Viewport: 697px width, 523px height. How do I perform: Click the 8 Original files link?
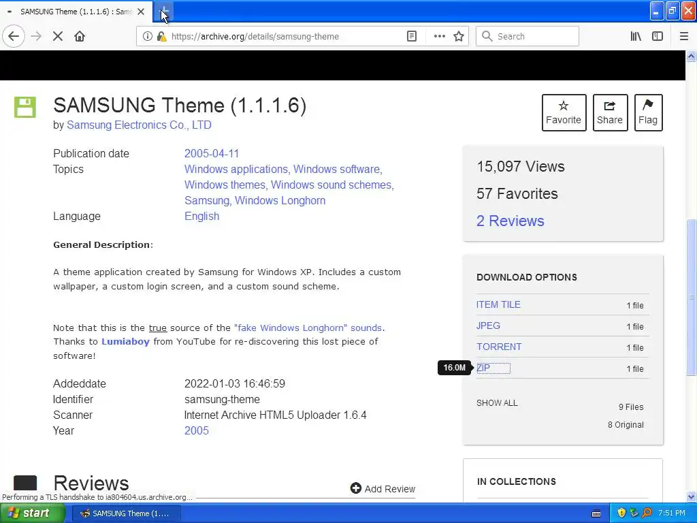626,425
